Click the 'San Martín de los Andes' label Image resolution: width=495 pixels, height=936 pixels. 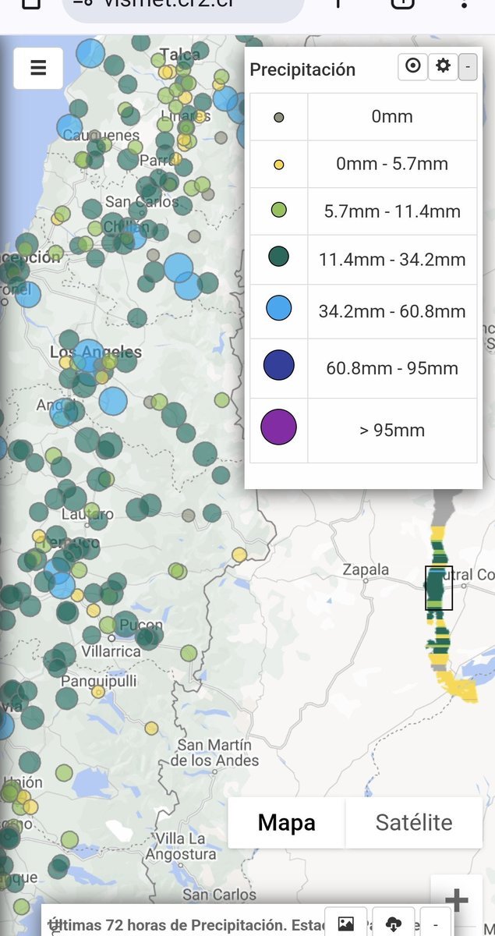coord(214,753)
